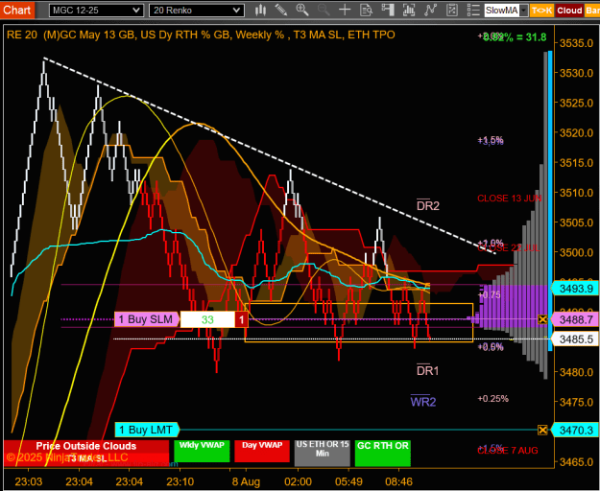Click the 8 Aug time axis label
600x491 pixels.
point(246,481)
